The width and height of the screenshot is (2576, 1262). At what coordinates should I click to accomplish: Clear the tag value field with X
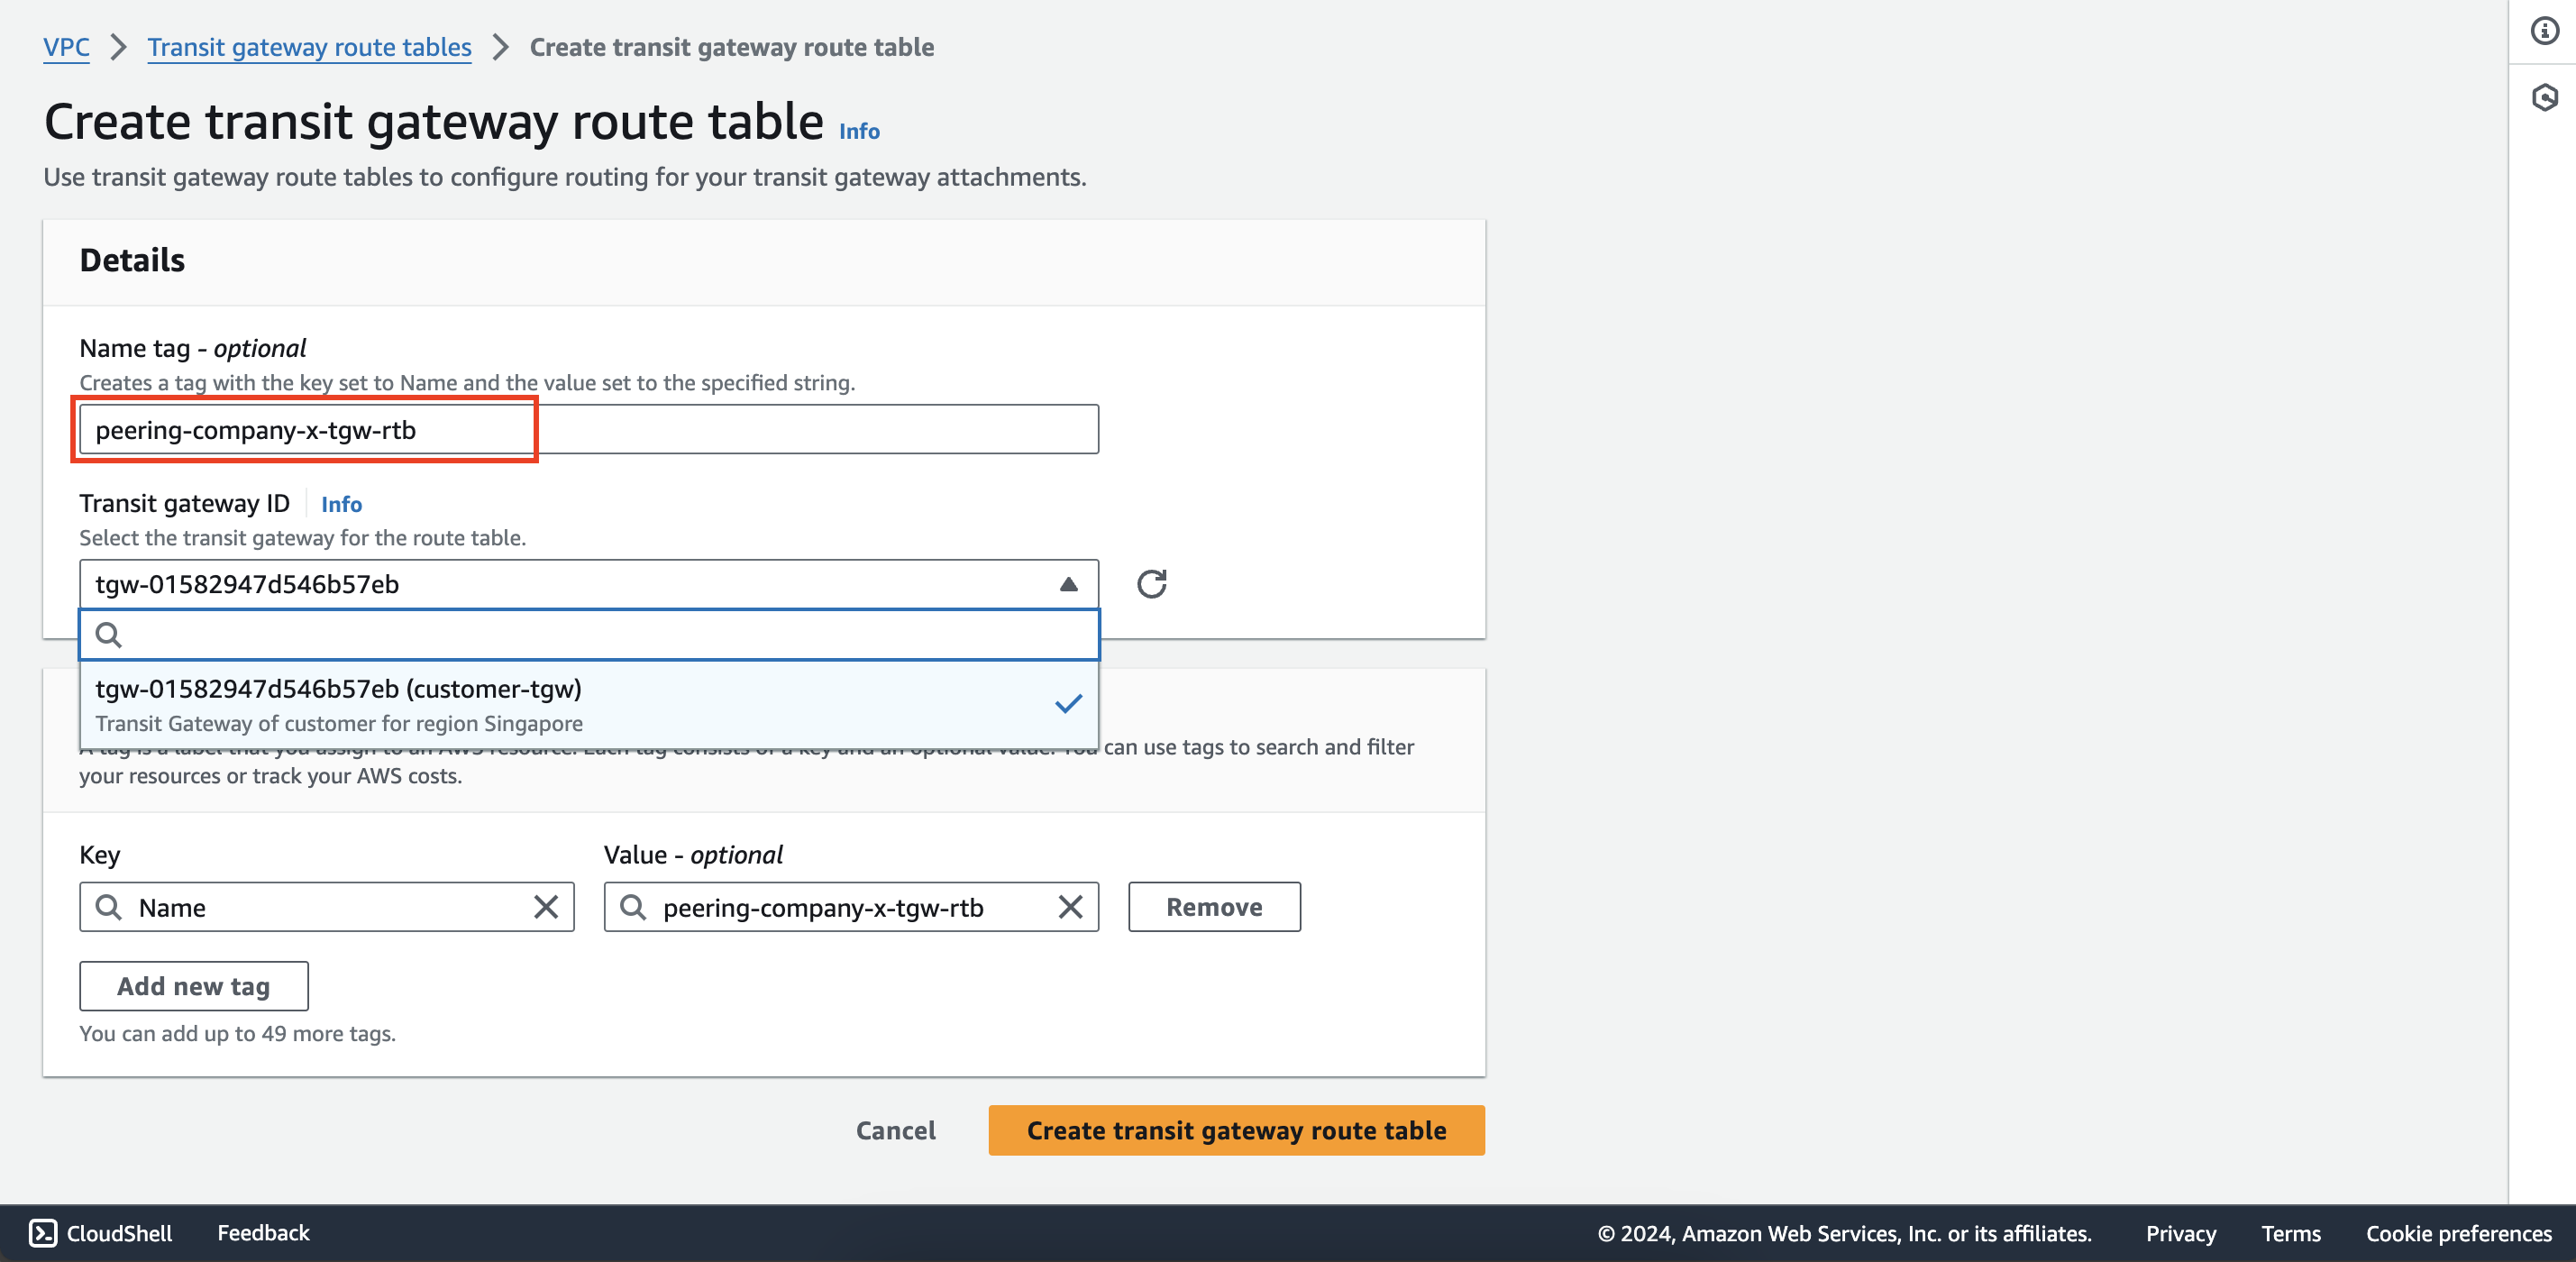(x=1070, y=907)
